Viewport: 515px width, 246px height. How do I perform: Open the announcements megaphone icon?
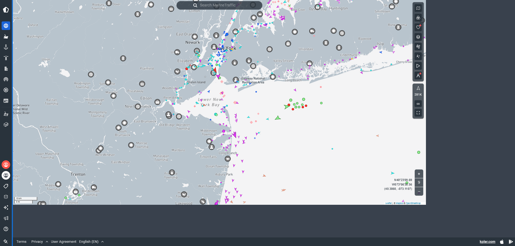[x=6, y=218]
